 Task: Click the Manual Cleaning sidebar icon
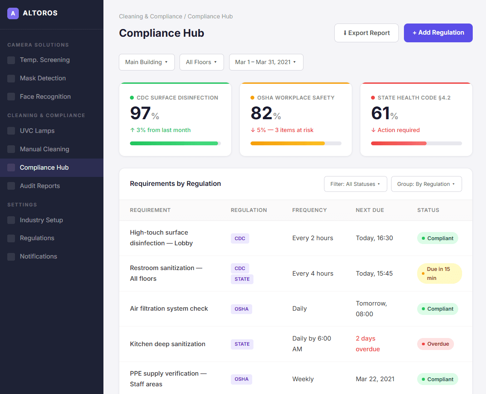click(11, 149)
